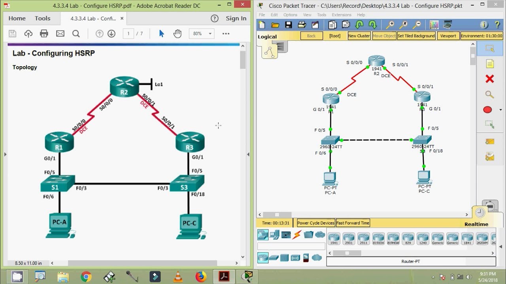Image resolution: width=506 pixels, height=284 pixels.
Task: Click Set Tiled Background button
Action: pyautogui.click(x=416, y=35)
